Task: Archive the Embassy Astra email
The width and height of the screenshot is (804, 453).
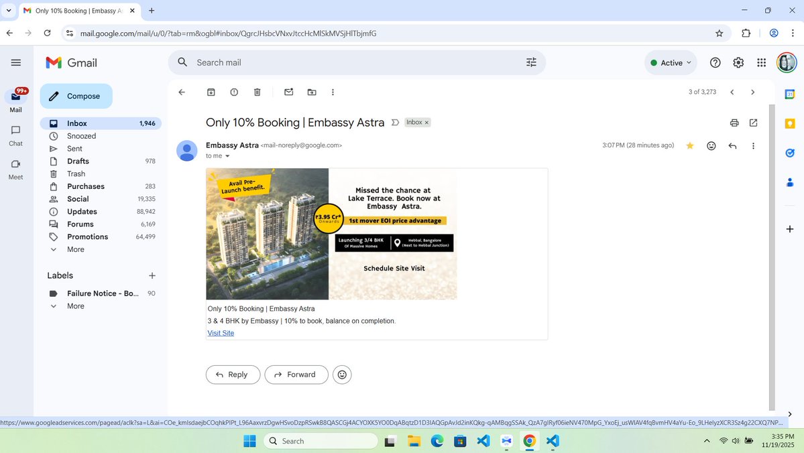Action: [211, 92]
